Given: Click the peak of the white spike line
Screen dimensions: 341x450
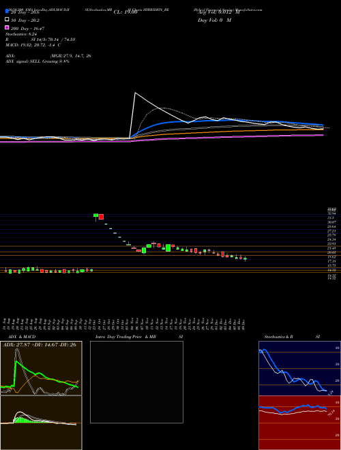Looking at the screenshot, I should coord(135,93).
